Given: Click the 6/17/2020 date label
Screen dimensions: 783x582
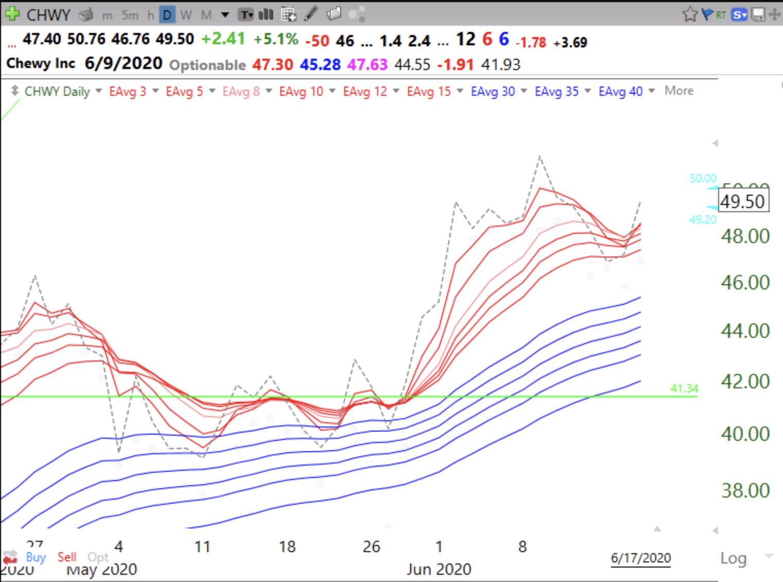Looking at the screenshot, I should tap(641, 558).
